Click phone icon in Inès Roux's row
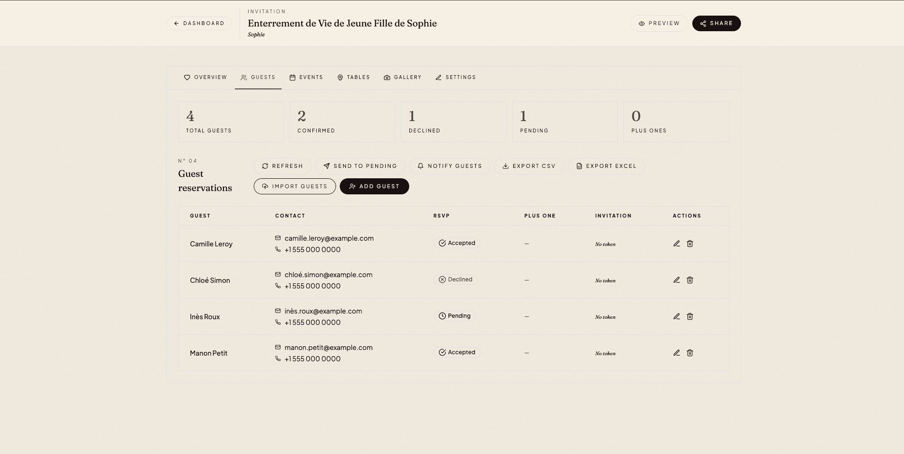Viewport: 904px width, 454px height. click(x=278, y=322)
